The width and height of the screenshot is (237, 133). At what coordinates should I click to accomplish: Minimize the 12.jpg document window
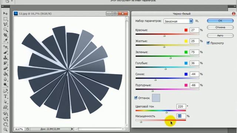click(109, 14)
